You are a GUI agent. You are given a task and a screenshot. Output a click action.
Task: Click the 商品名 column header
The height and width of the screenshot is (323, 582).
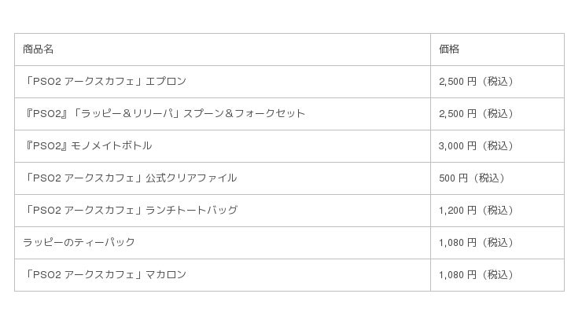(39, 50)
